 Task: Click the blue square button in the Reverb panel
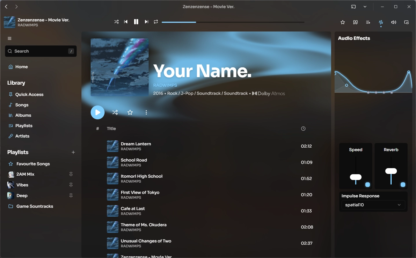pos(403,185)
